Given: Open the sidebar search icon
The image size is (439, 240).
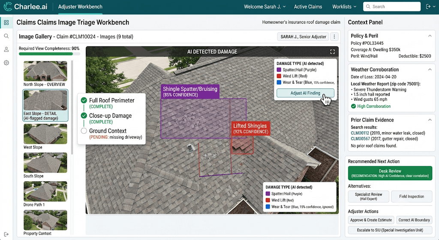Looking at the screenshot, I should 6,36.
